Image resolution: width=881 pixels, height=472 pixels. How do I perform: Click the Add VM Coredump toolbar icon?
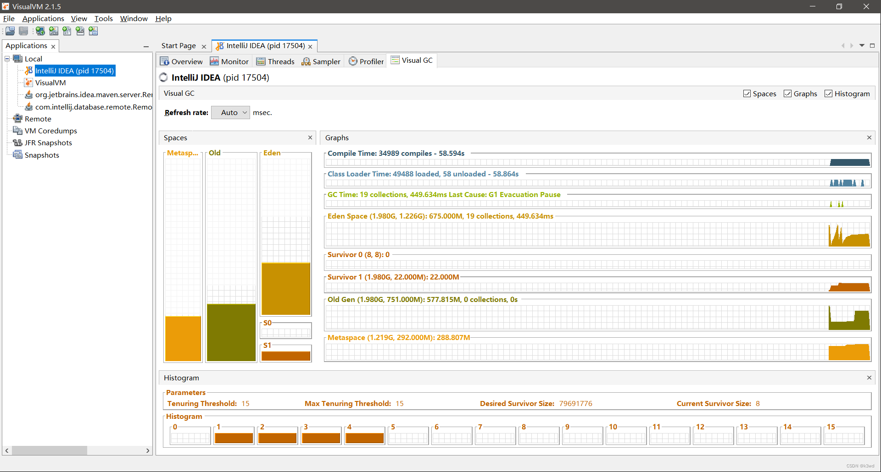67,31
